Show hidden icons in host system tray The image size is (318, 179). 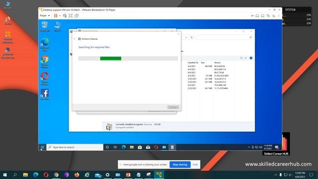tap(276, 175)
